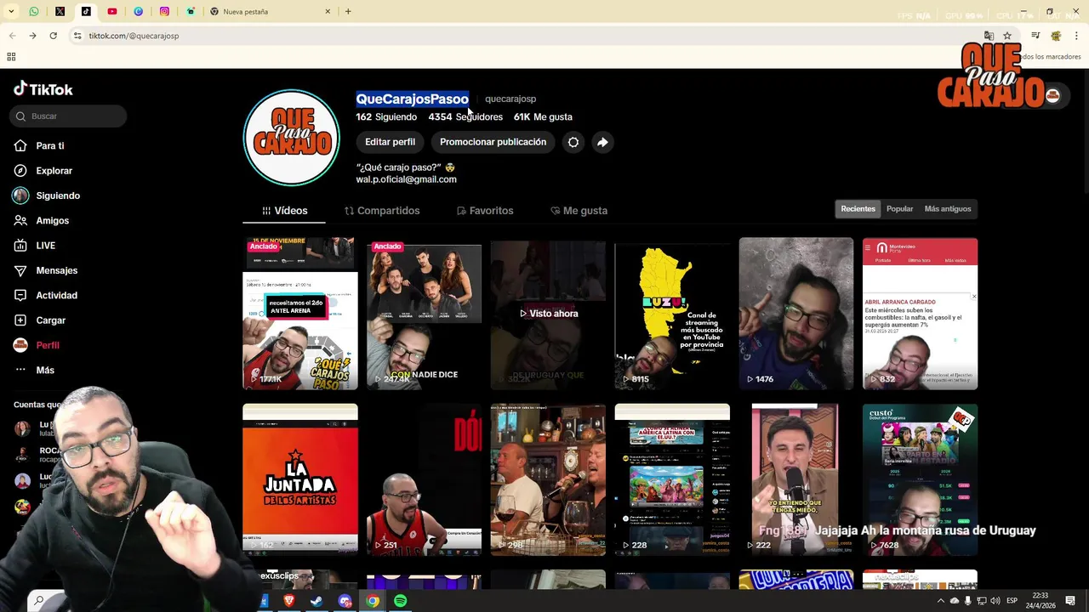Open the apps grid in bookmarks bar
1089x612 pixels.
click(x=11, y=57)
